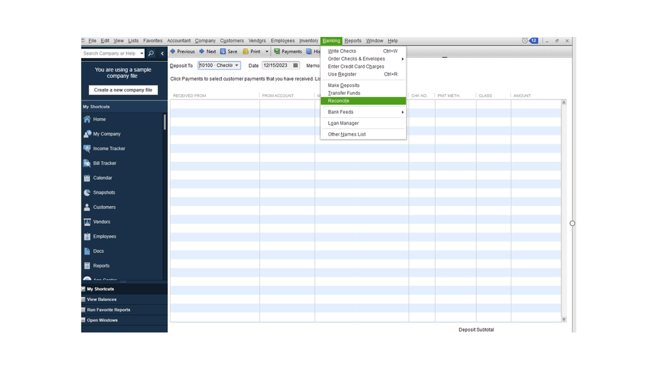Click Create a new company file button
The height and width of the screenshot is (370, 658).
pyautogui.click(x=123, y=90)
